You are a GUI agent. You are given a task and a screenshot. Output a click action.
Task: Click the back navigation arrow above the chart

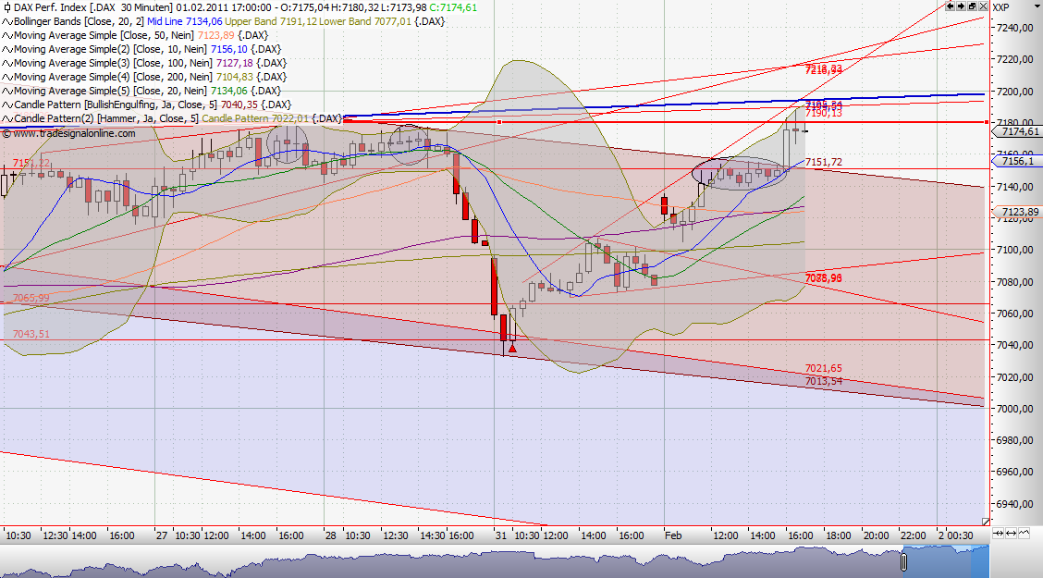click(951, 6)
